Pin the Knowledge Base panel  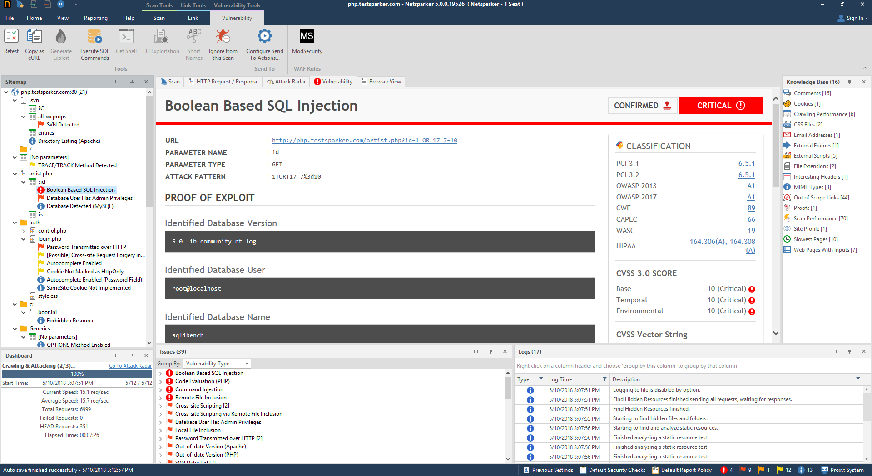pos(849,82)
